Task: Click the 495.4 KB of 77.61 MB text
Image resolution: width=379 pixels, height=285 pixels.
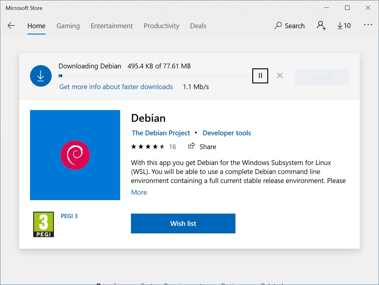Action: tap(159, 66)
